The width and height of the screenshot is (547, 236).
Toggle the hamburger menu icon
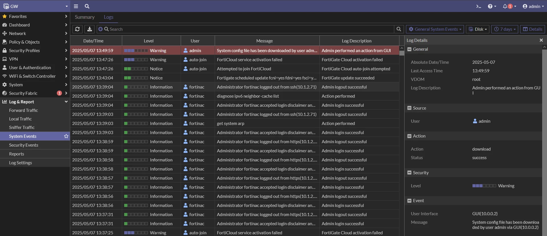pyautogui.click(x=76, y=6)
